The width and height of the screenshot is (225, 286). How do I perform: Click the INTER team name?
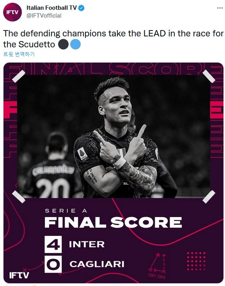click(x=87, y=245)
